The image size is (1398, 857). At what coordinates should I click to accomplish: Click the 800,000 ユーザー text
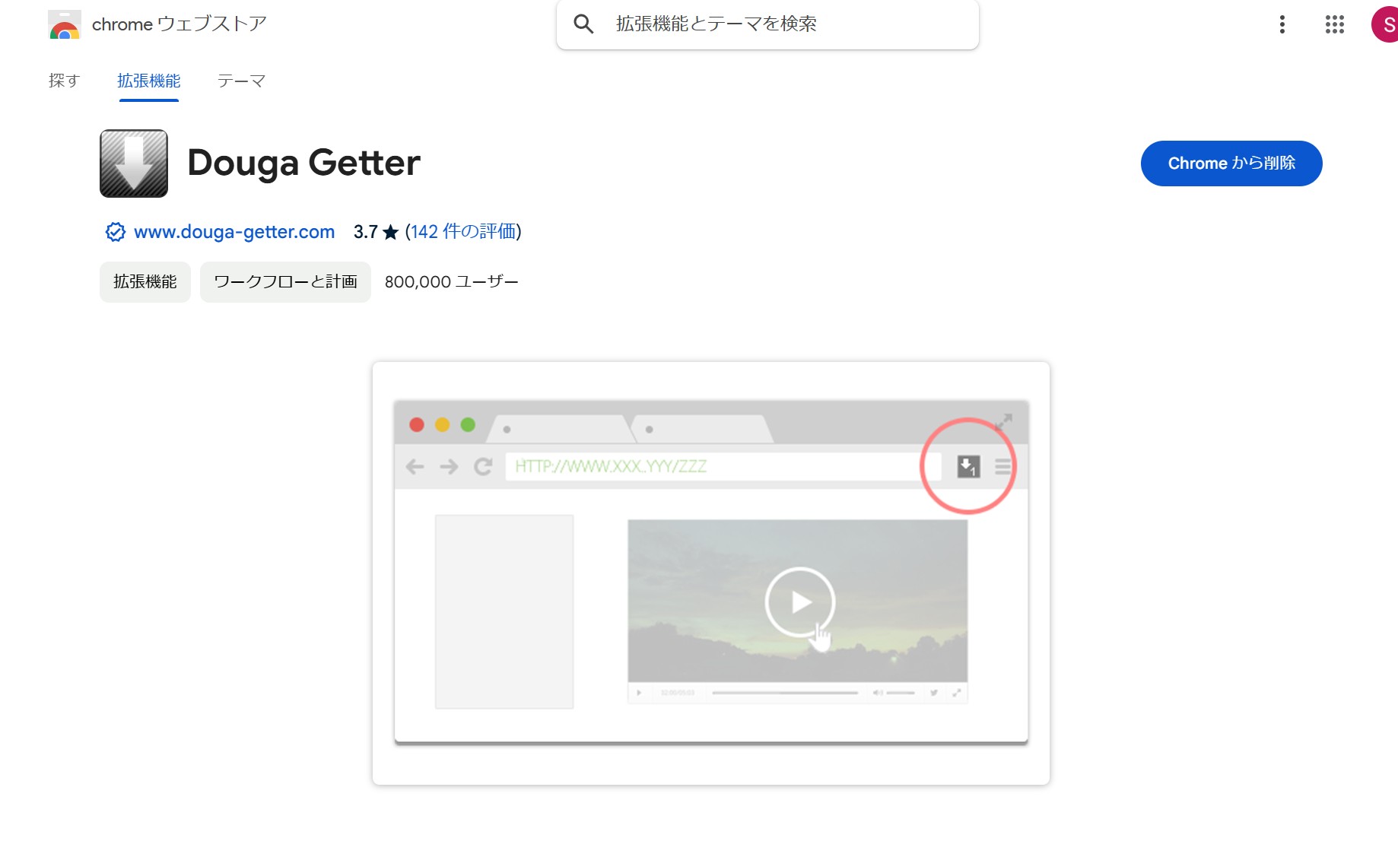point(452,282)
